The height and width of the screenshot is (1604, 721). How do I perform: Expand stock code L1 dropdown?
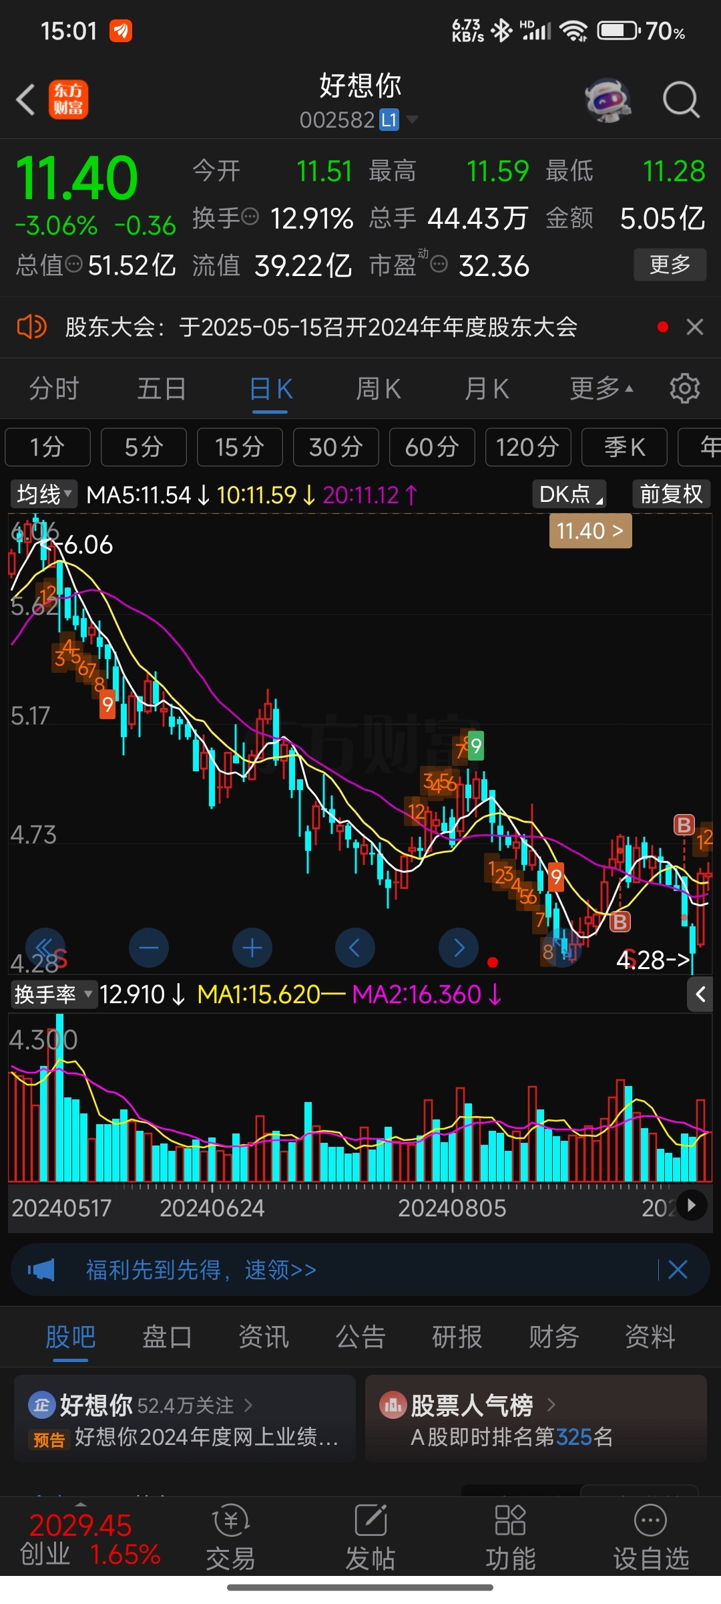[x=413, y=120]
